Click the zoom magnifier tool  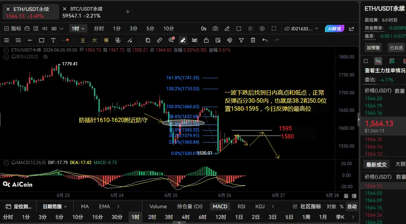[x=171, y=40]
